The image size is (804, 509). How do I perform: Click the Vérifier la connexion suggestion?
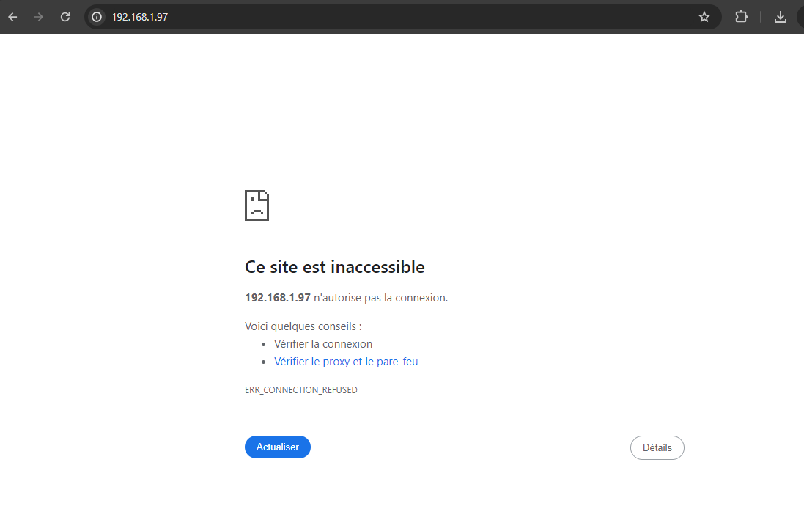(322, 344)
